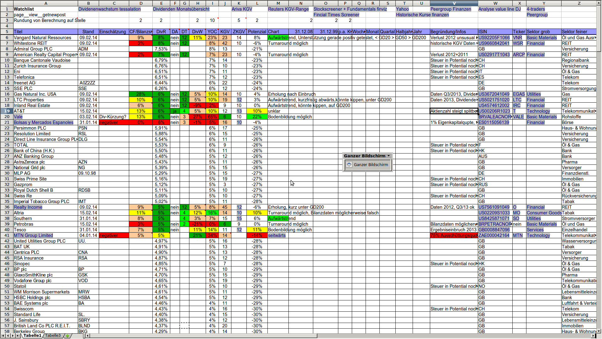Viewport: 602px width, 339px height.
Task: Open the Dividendenwachstum tessalation link
Action: point(109,9)
